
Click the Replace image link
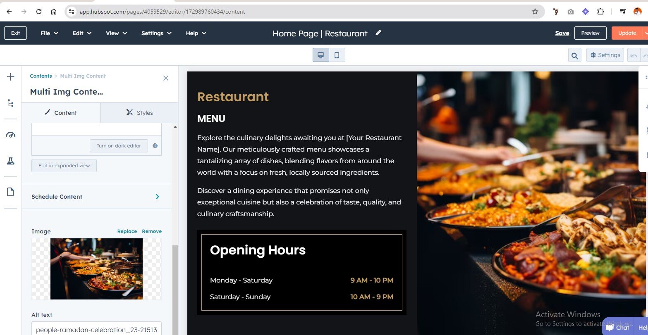(x=127, y=231)
